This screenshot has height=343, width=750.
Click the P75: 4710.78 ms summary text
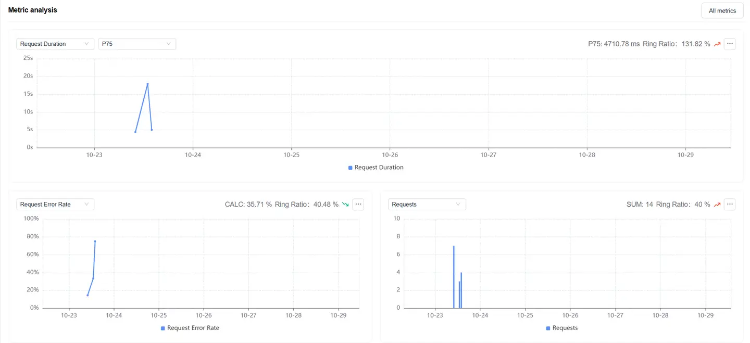(x=614, y=44)
